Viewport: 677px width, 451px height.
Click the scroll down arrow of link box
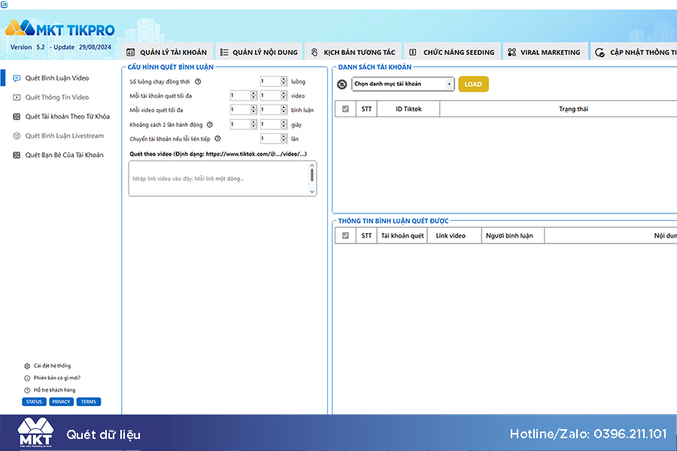coord(311,192)
